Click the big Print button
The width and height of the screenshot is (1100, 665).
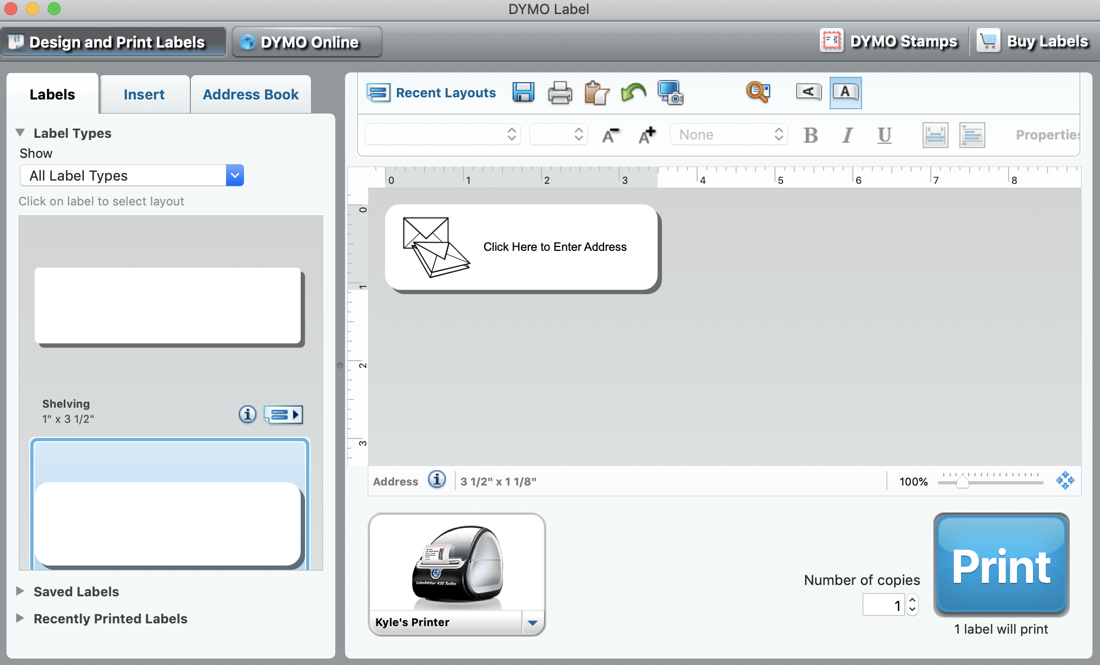(x=1001, y=565)
